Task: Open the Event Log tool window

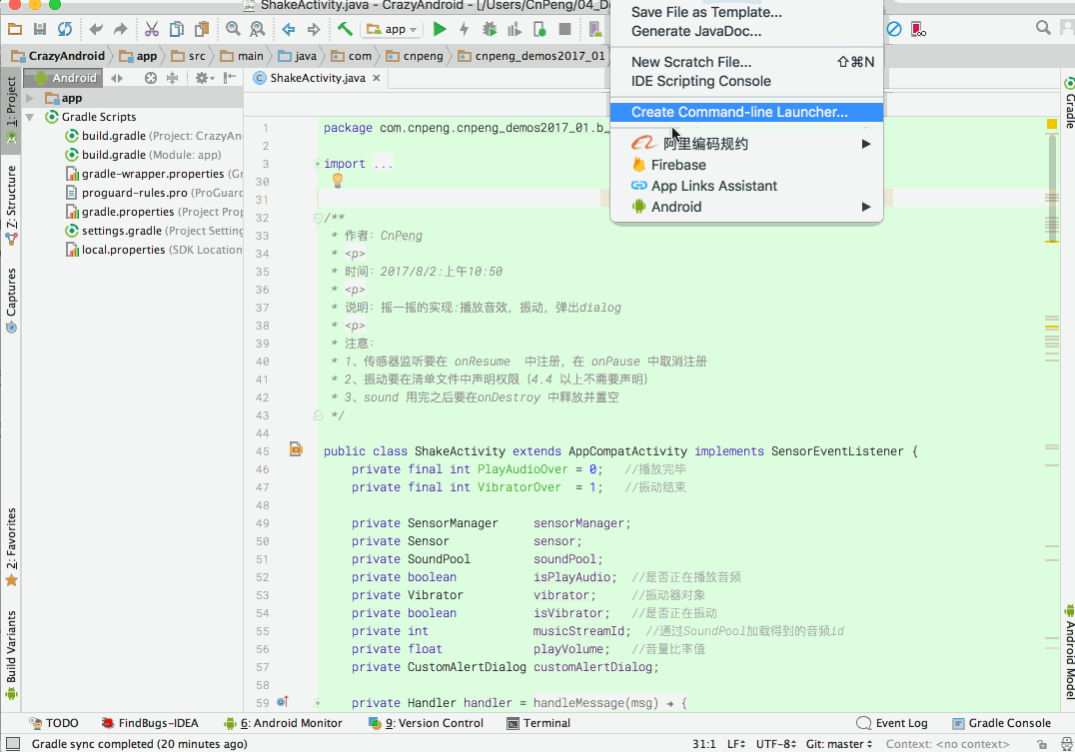Action: click(x=892, y=723)
